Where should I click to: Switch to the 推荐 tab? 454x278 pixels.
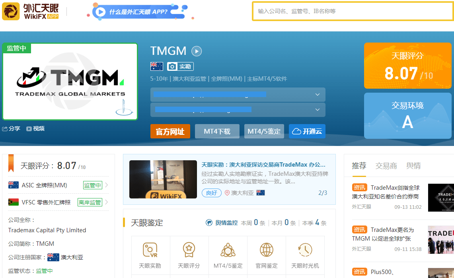359,166
